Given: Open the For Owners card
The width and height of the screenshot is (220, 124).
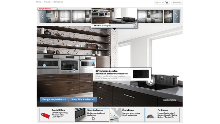Looking at the screenshot, I should click(x=162, y=115).
